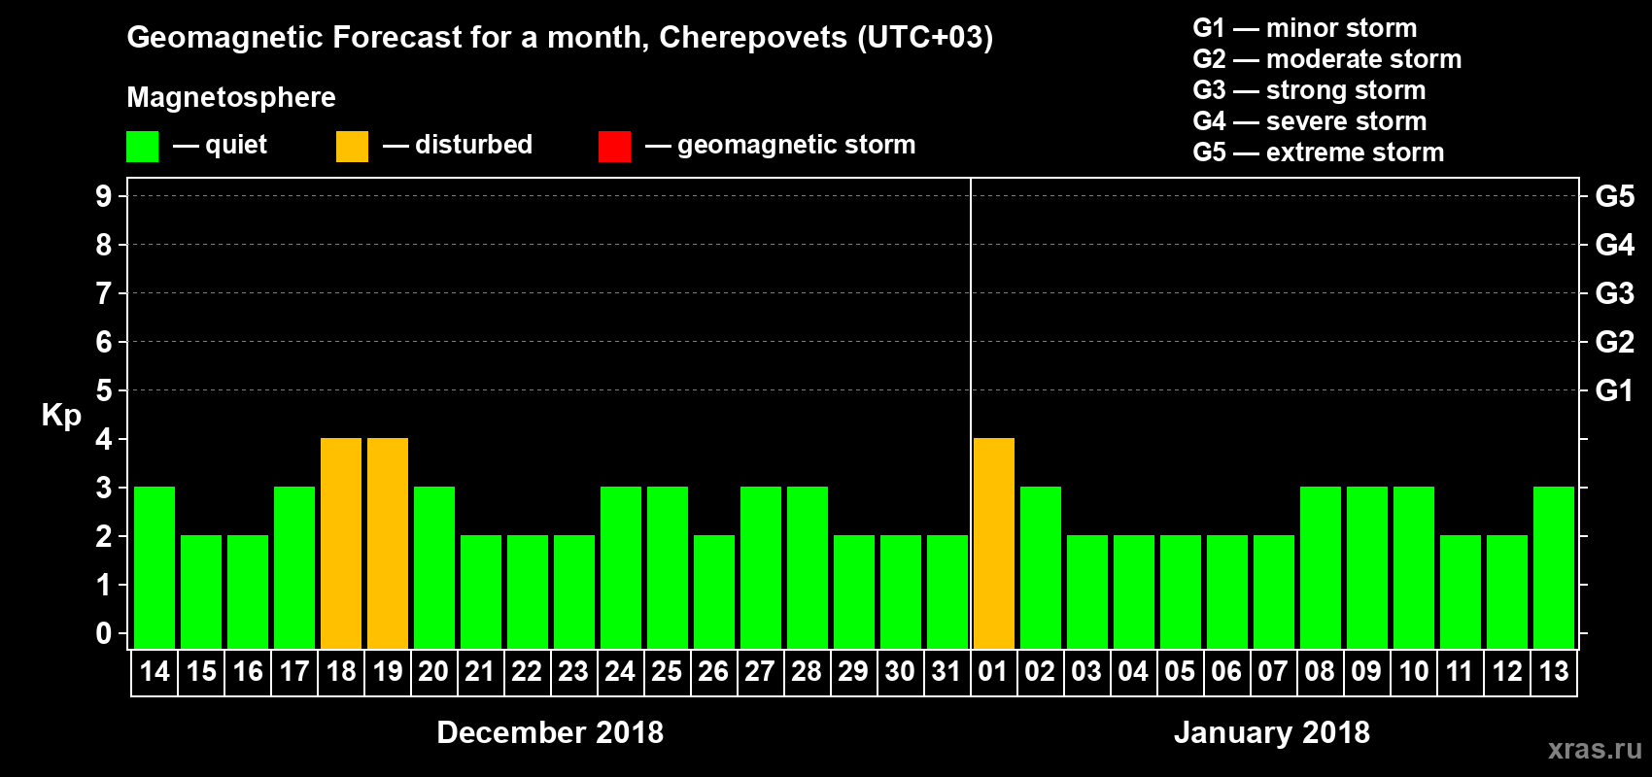Click the 'G2 — moderate storm' legend text
1652x777 pixels.
pos(1327,59)
